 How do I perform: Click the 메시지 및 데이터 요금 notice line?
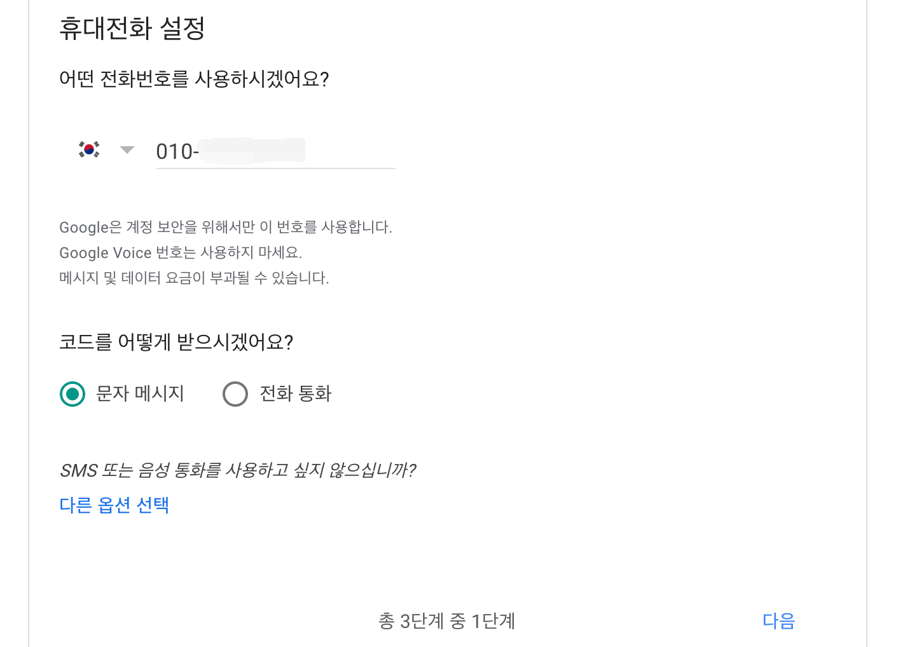coord(194,278)
